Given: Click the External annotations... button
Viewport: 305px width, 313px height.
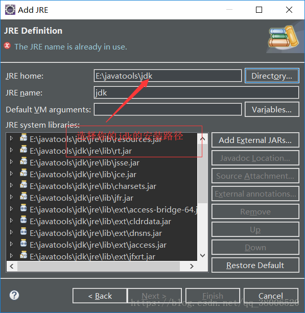Looking at the screenshot, I should click(255, 194).
